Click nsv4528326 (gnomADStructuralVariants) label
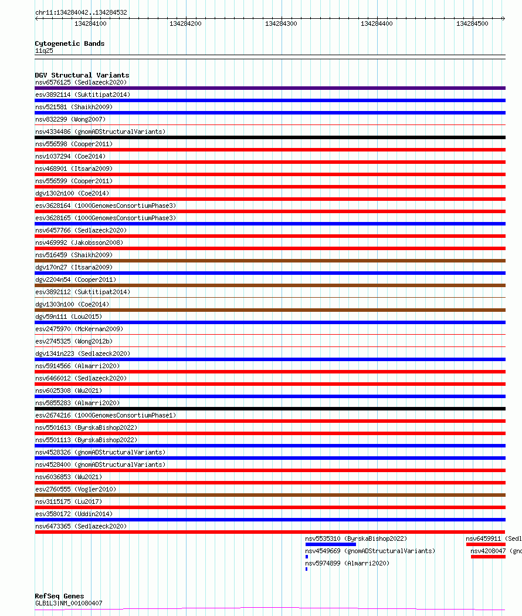 (x=100, y=452)
